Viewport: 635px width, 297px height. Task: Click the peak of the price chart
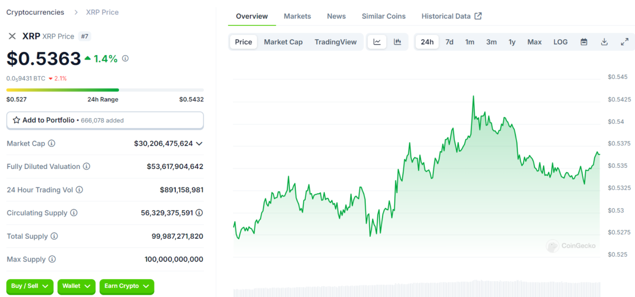473,97
